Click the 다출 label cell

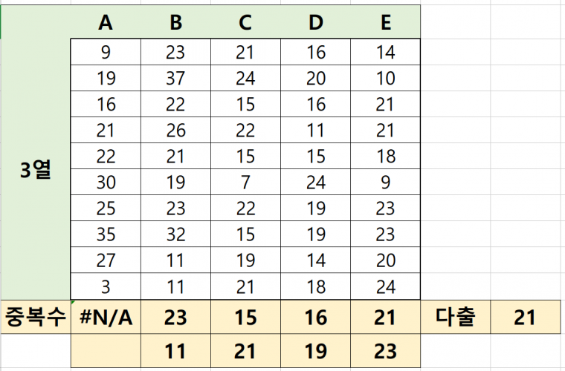tap(455, 318)
